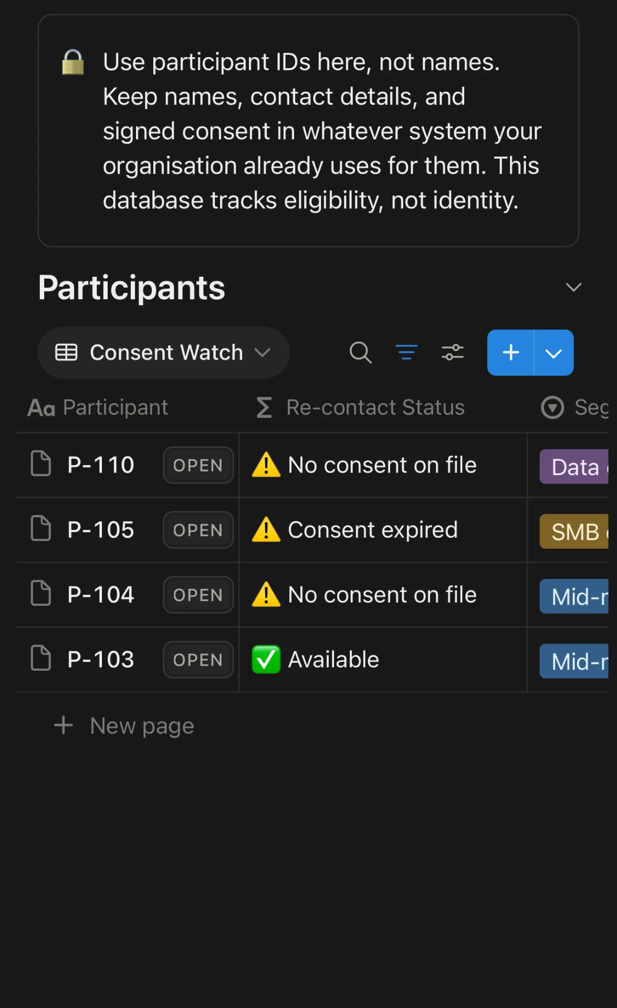Open view settings sliders icon

click(x=452, y=352)
